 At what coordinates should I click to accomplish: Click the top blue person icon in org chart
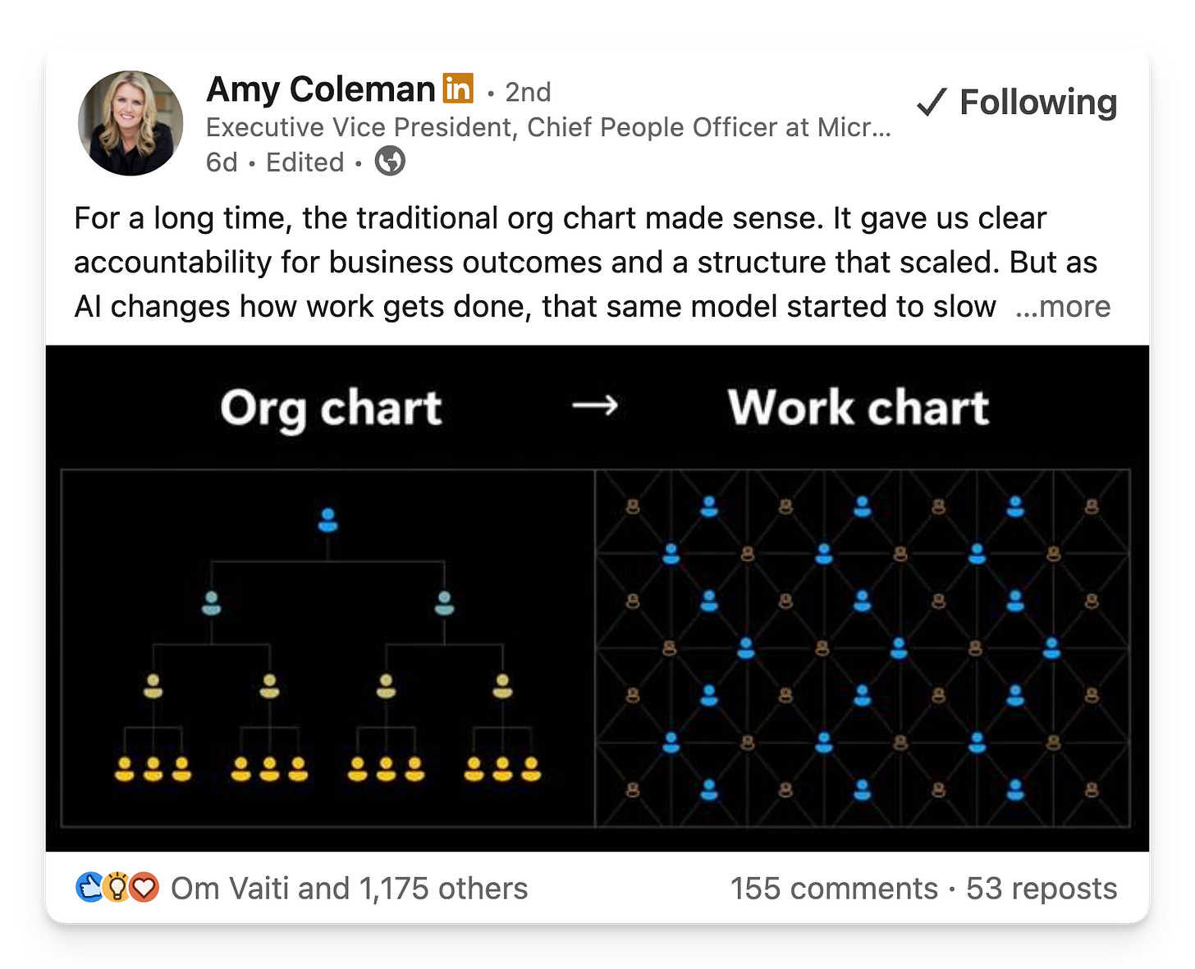point(327,520)
